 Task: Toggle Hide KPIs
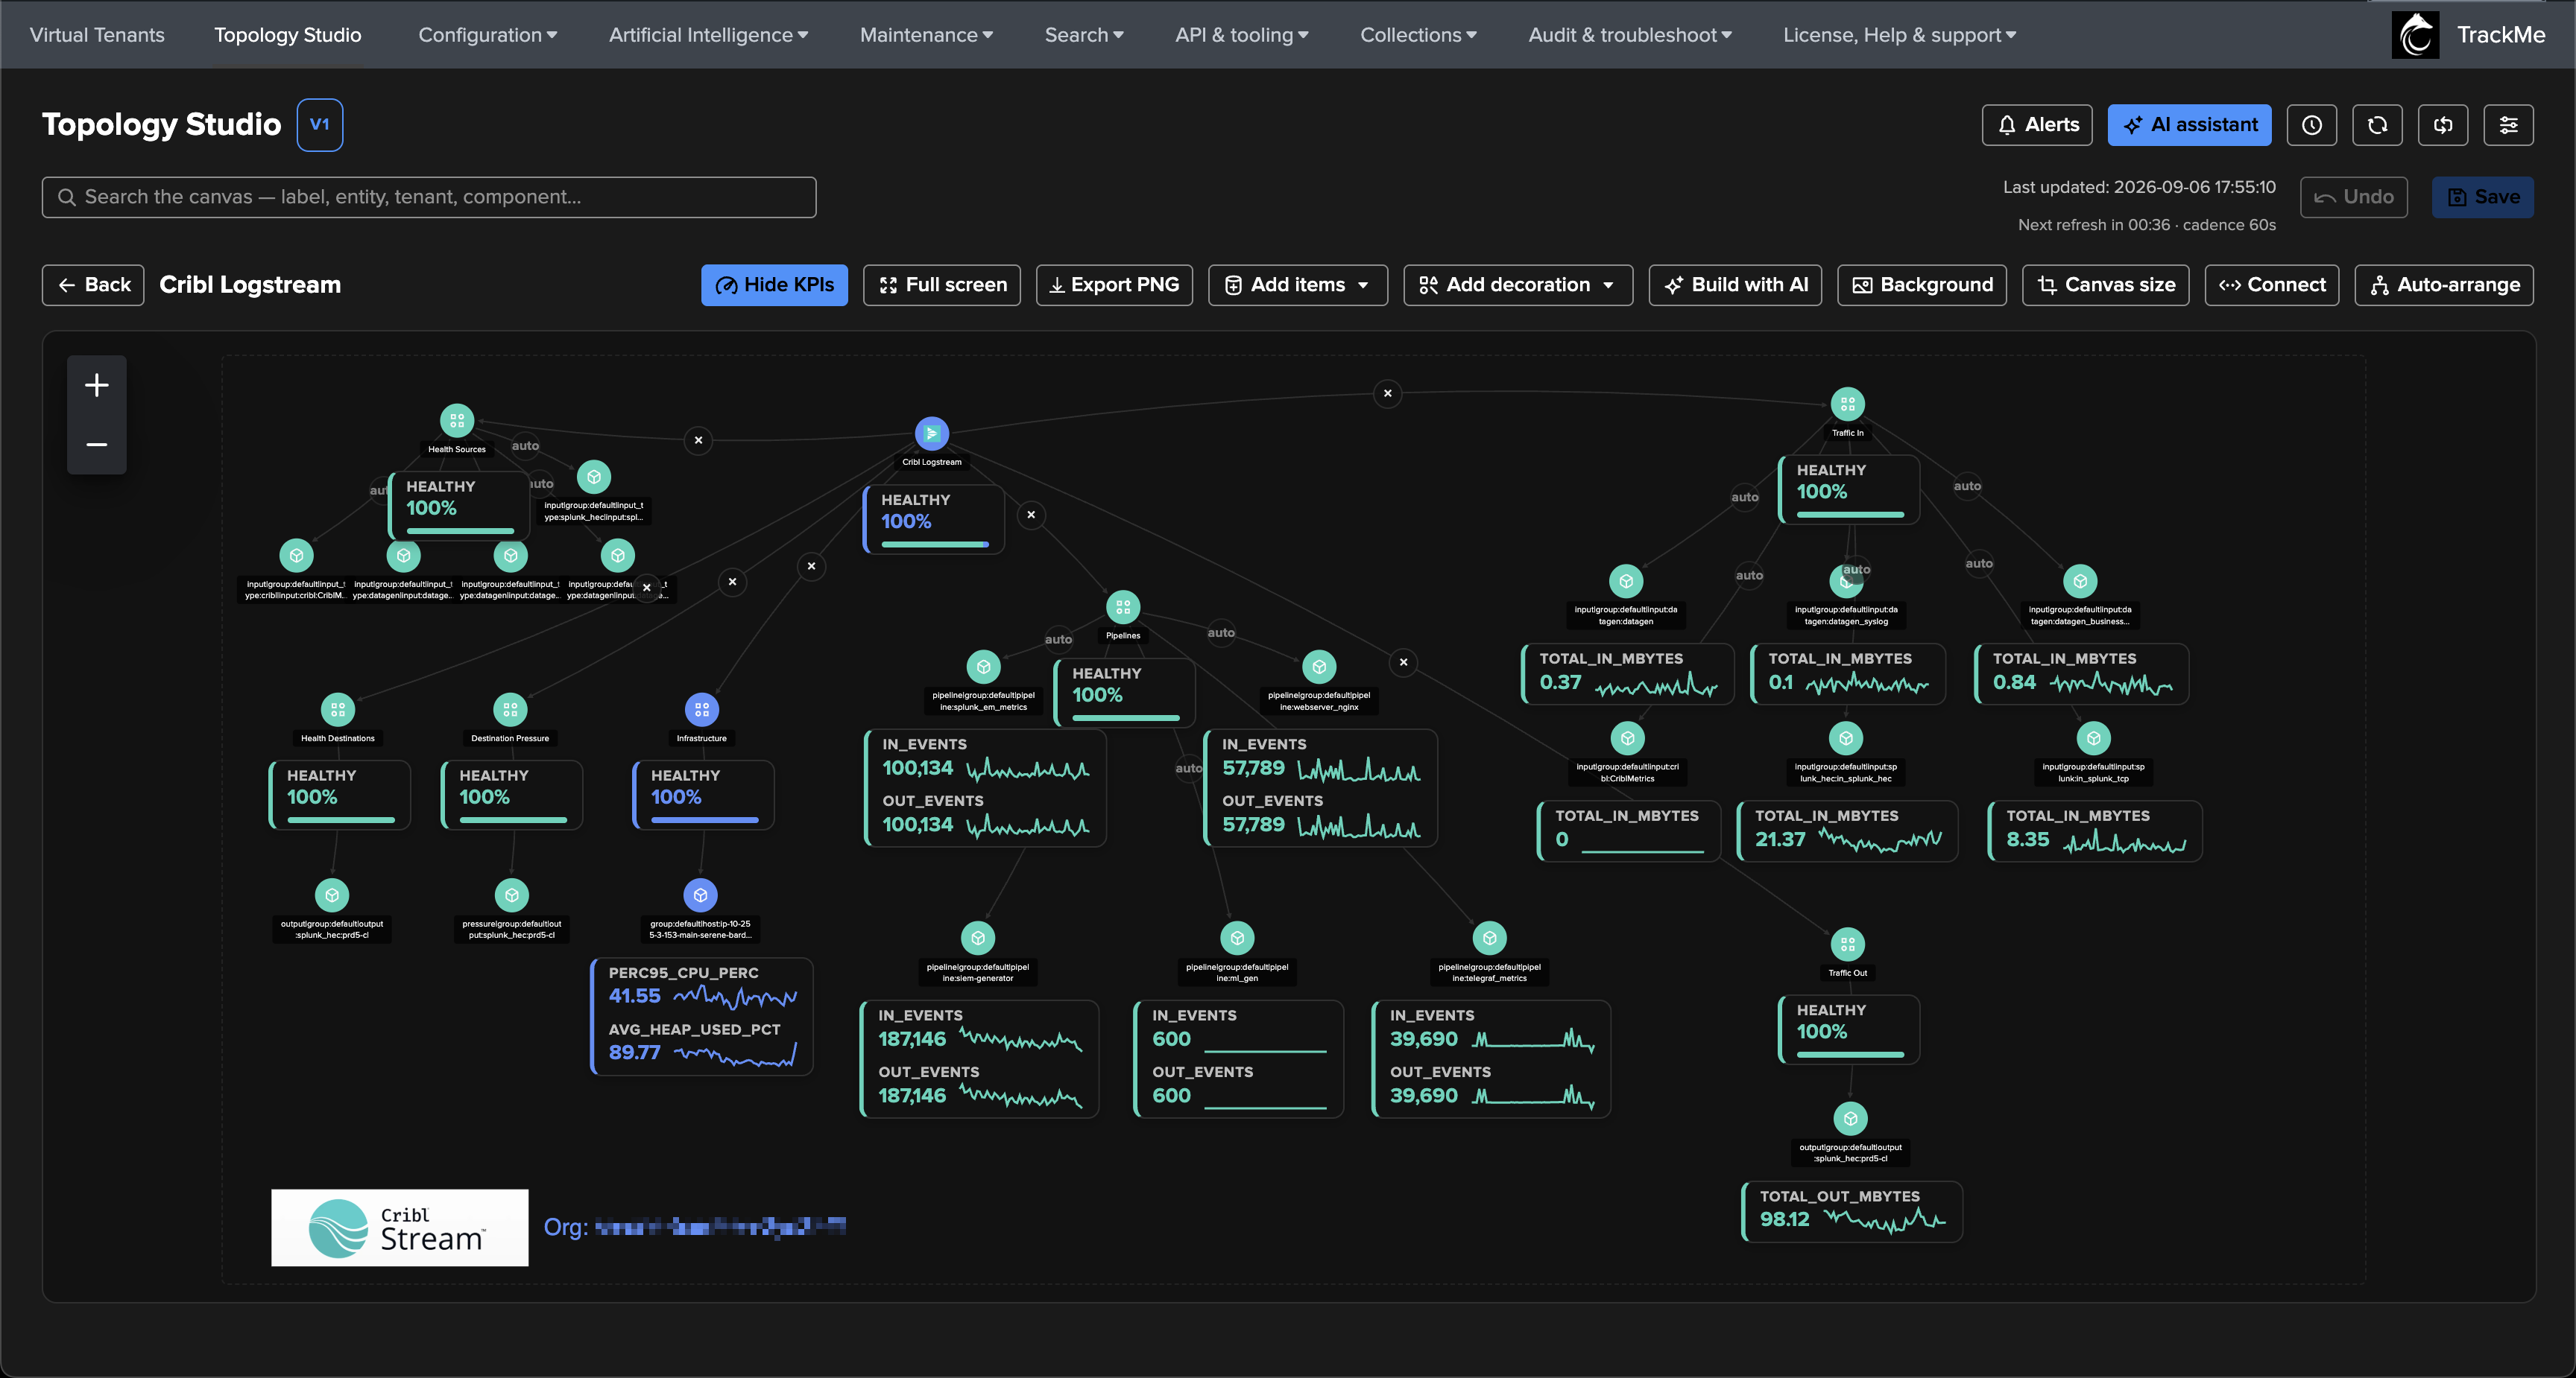[x=774, y=285]
